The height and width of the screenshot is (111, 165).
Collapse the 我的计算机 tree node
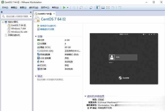(3, 22)
